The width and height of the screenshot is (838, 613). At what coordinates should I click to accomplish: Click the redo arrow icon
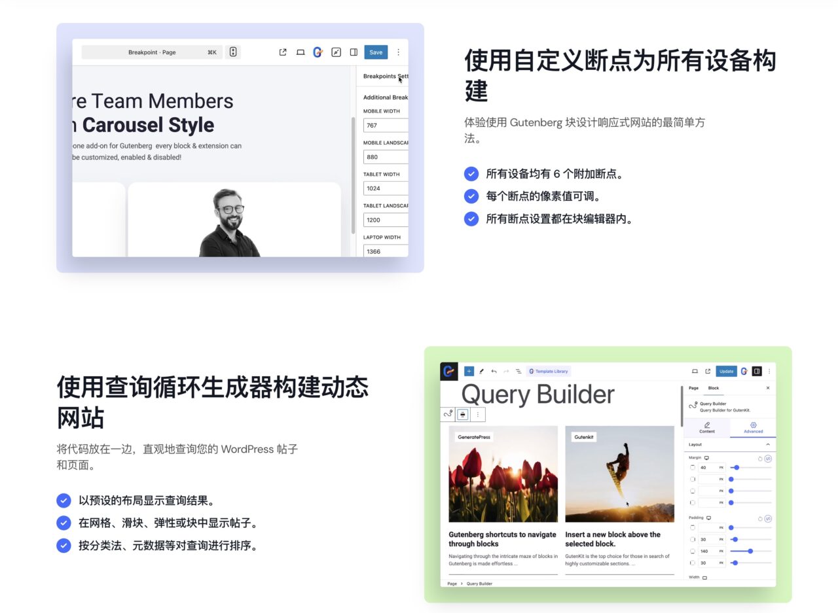[x=506, y=371]
